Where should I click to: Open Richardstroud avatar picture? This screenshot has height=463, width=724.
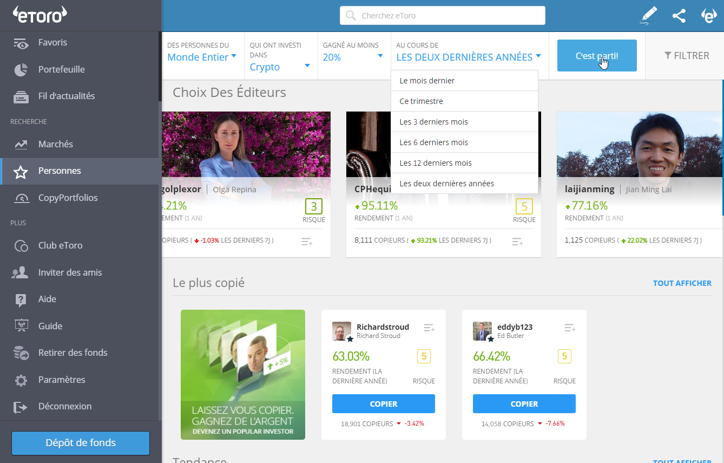click(343, 331)
